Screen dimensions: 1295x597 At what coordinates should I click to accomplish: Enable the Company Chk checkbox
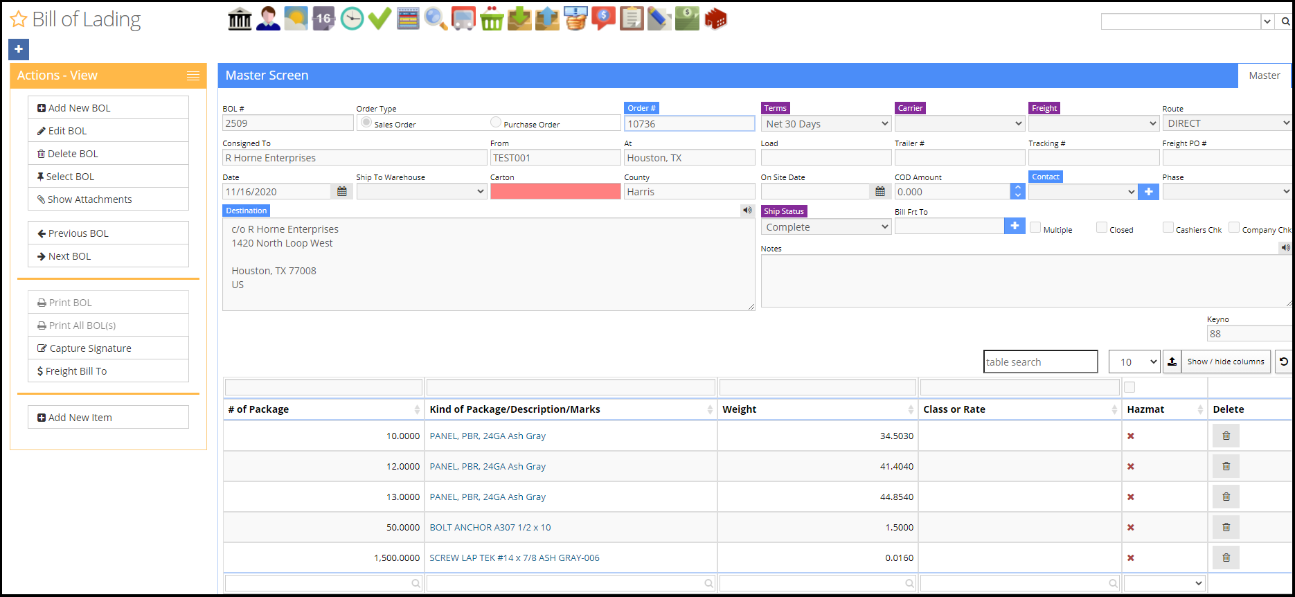point(1234,227)
